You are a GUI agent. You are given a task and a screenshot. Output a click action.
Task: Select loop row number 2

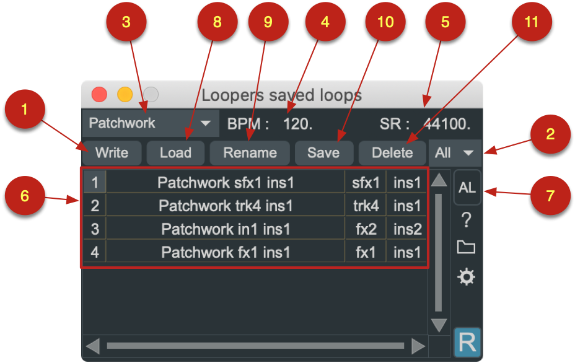coord(95,205)
